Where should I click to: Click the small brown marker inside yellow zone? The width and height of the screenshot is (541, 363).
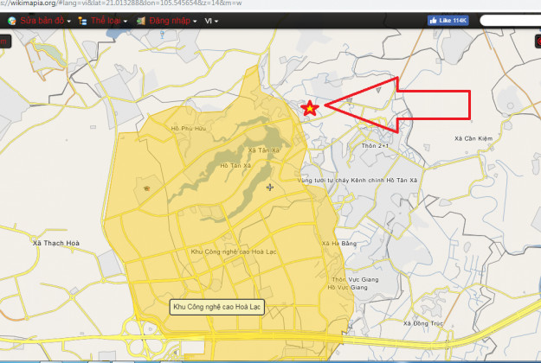[x=146, y=188]
